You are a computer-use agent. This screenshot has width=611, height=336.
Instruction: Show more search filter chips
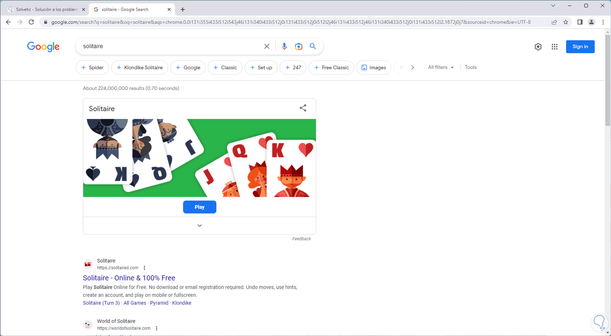pyautogui.click(x=413, y=68)
